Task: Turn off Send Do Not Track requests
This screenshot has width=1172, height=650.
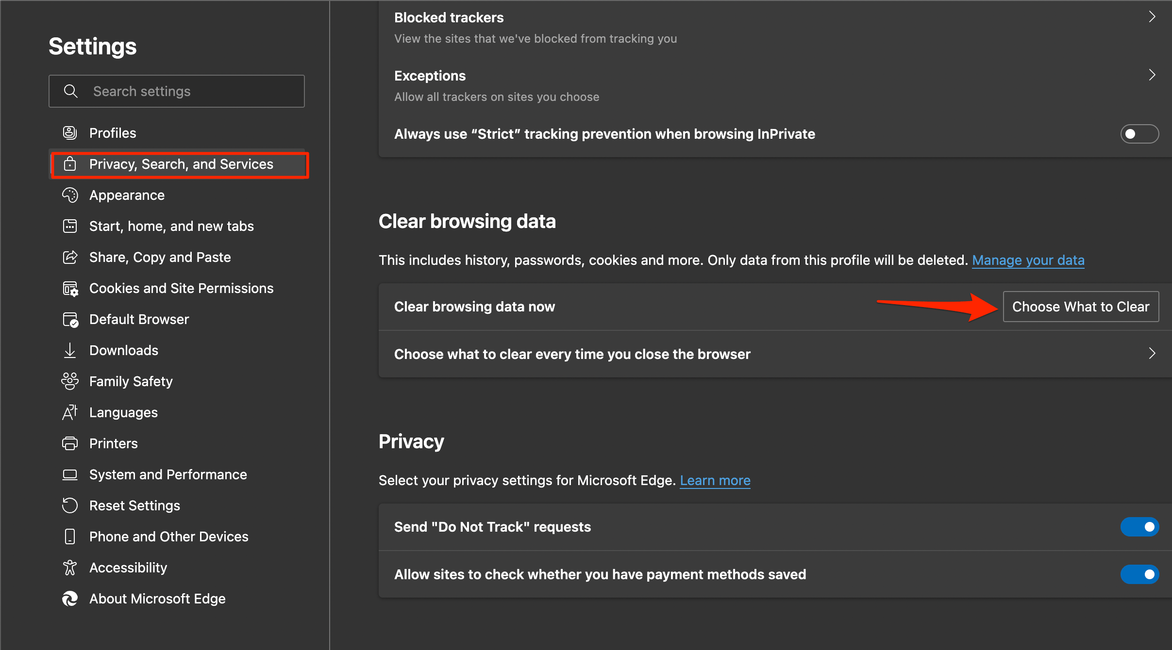Action: coord(1139,527)
